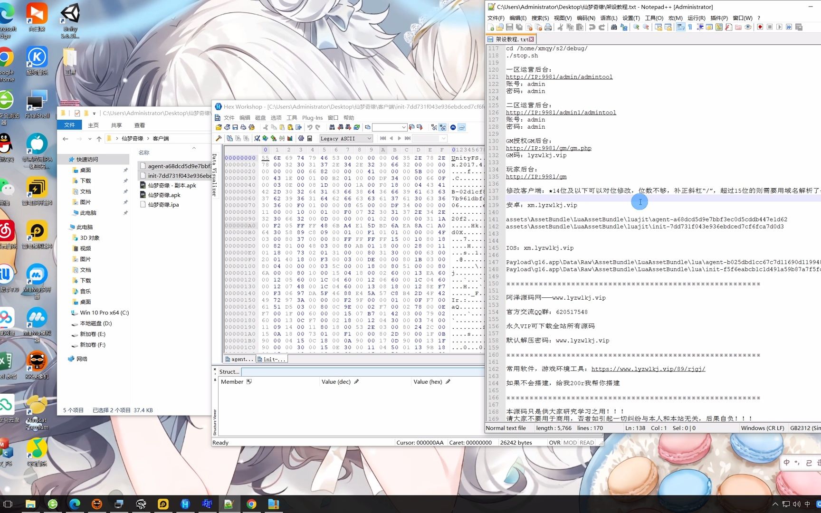
Task: Click the Save icon in Notepad++ toolbar
Action: tap(509, 27)
